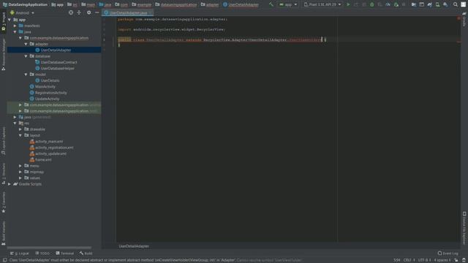This screenshot has height=263, width=468.
Task: Click UserDetailAdapter breadcrumb at editor bottom
Action: pyautogui.click(x=134, y=246)
